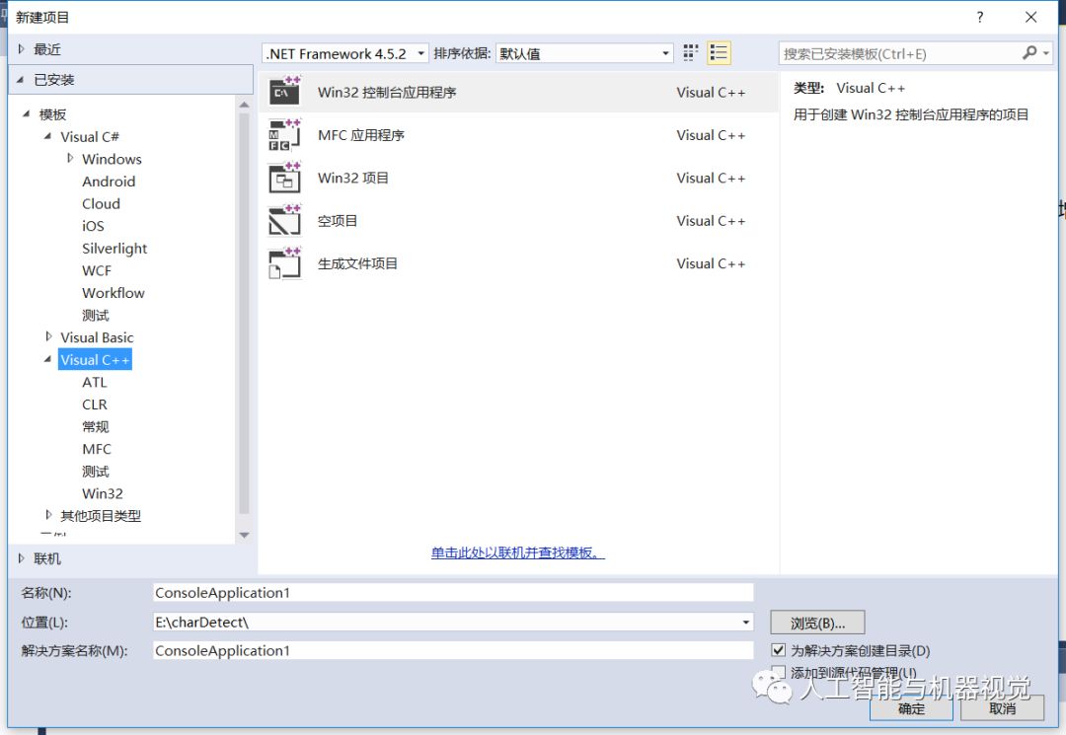Collapse the 已安装 section
Screen dimensions: 1066x735
(21, 80)
